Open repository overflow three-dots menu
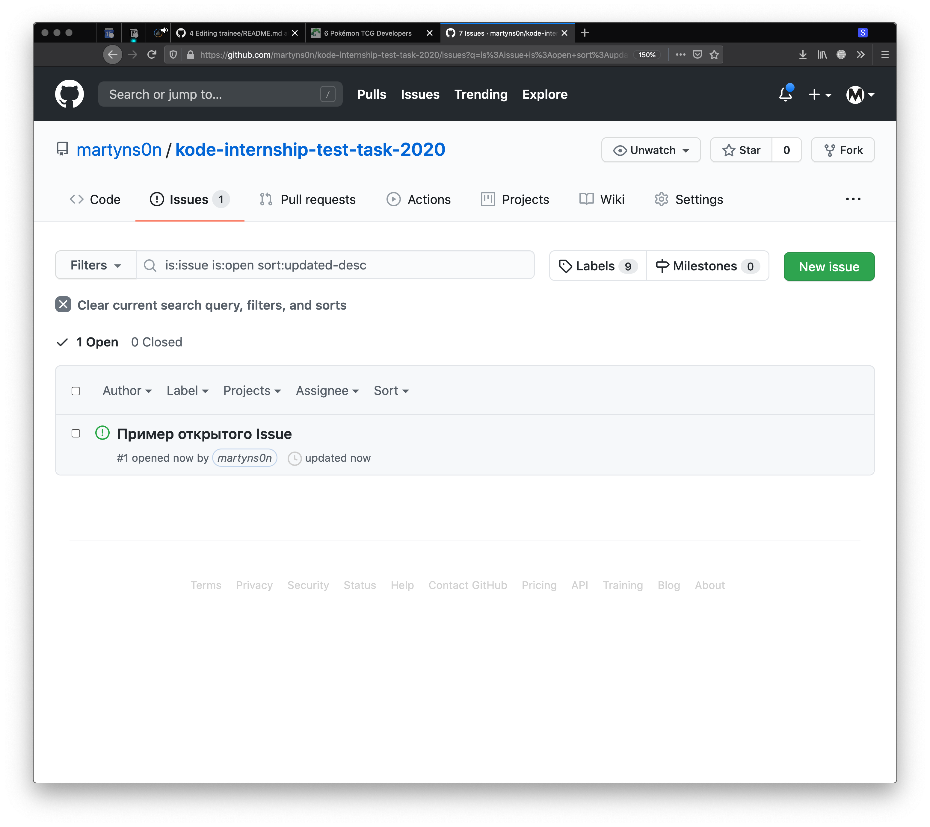 [x=853, y=199]
